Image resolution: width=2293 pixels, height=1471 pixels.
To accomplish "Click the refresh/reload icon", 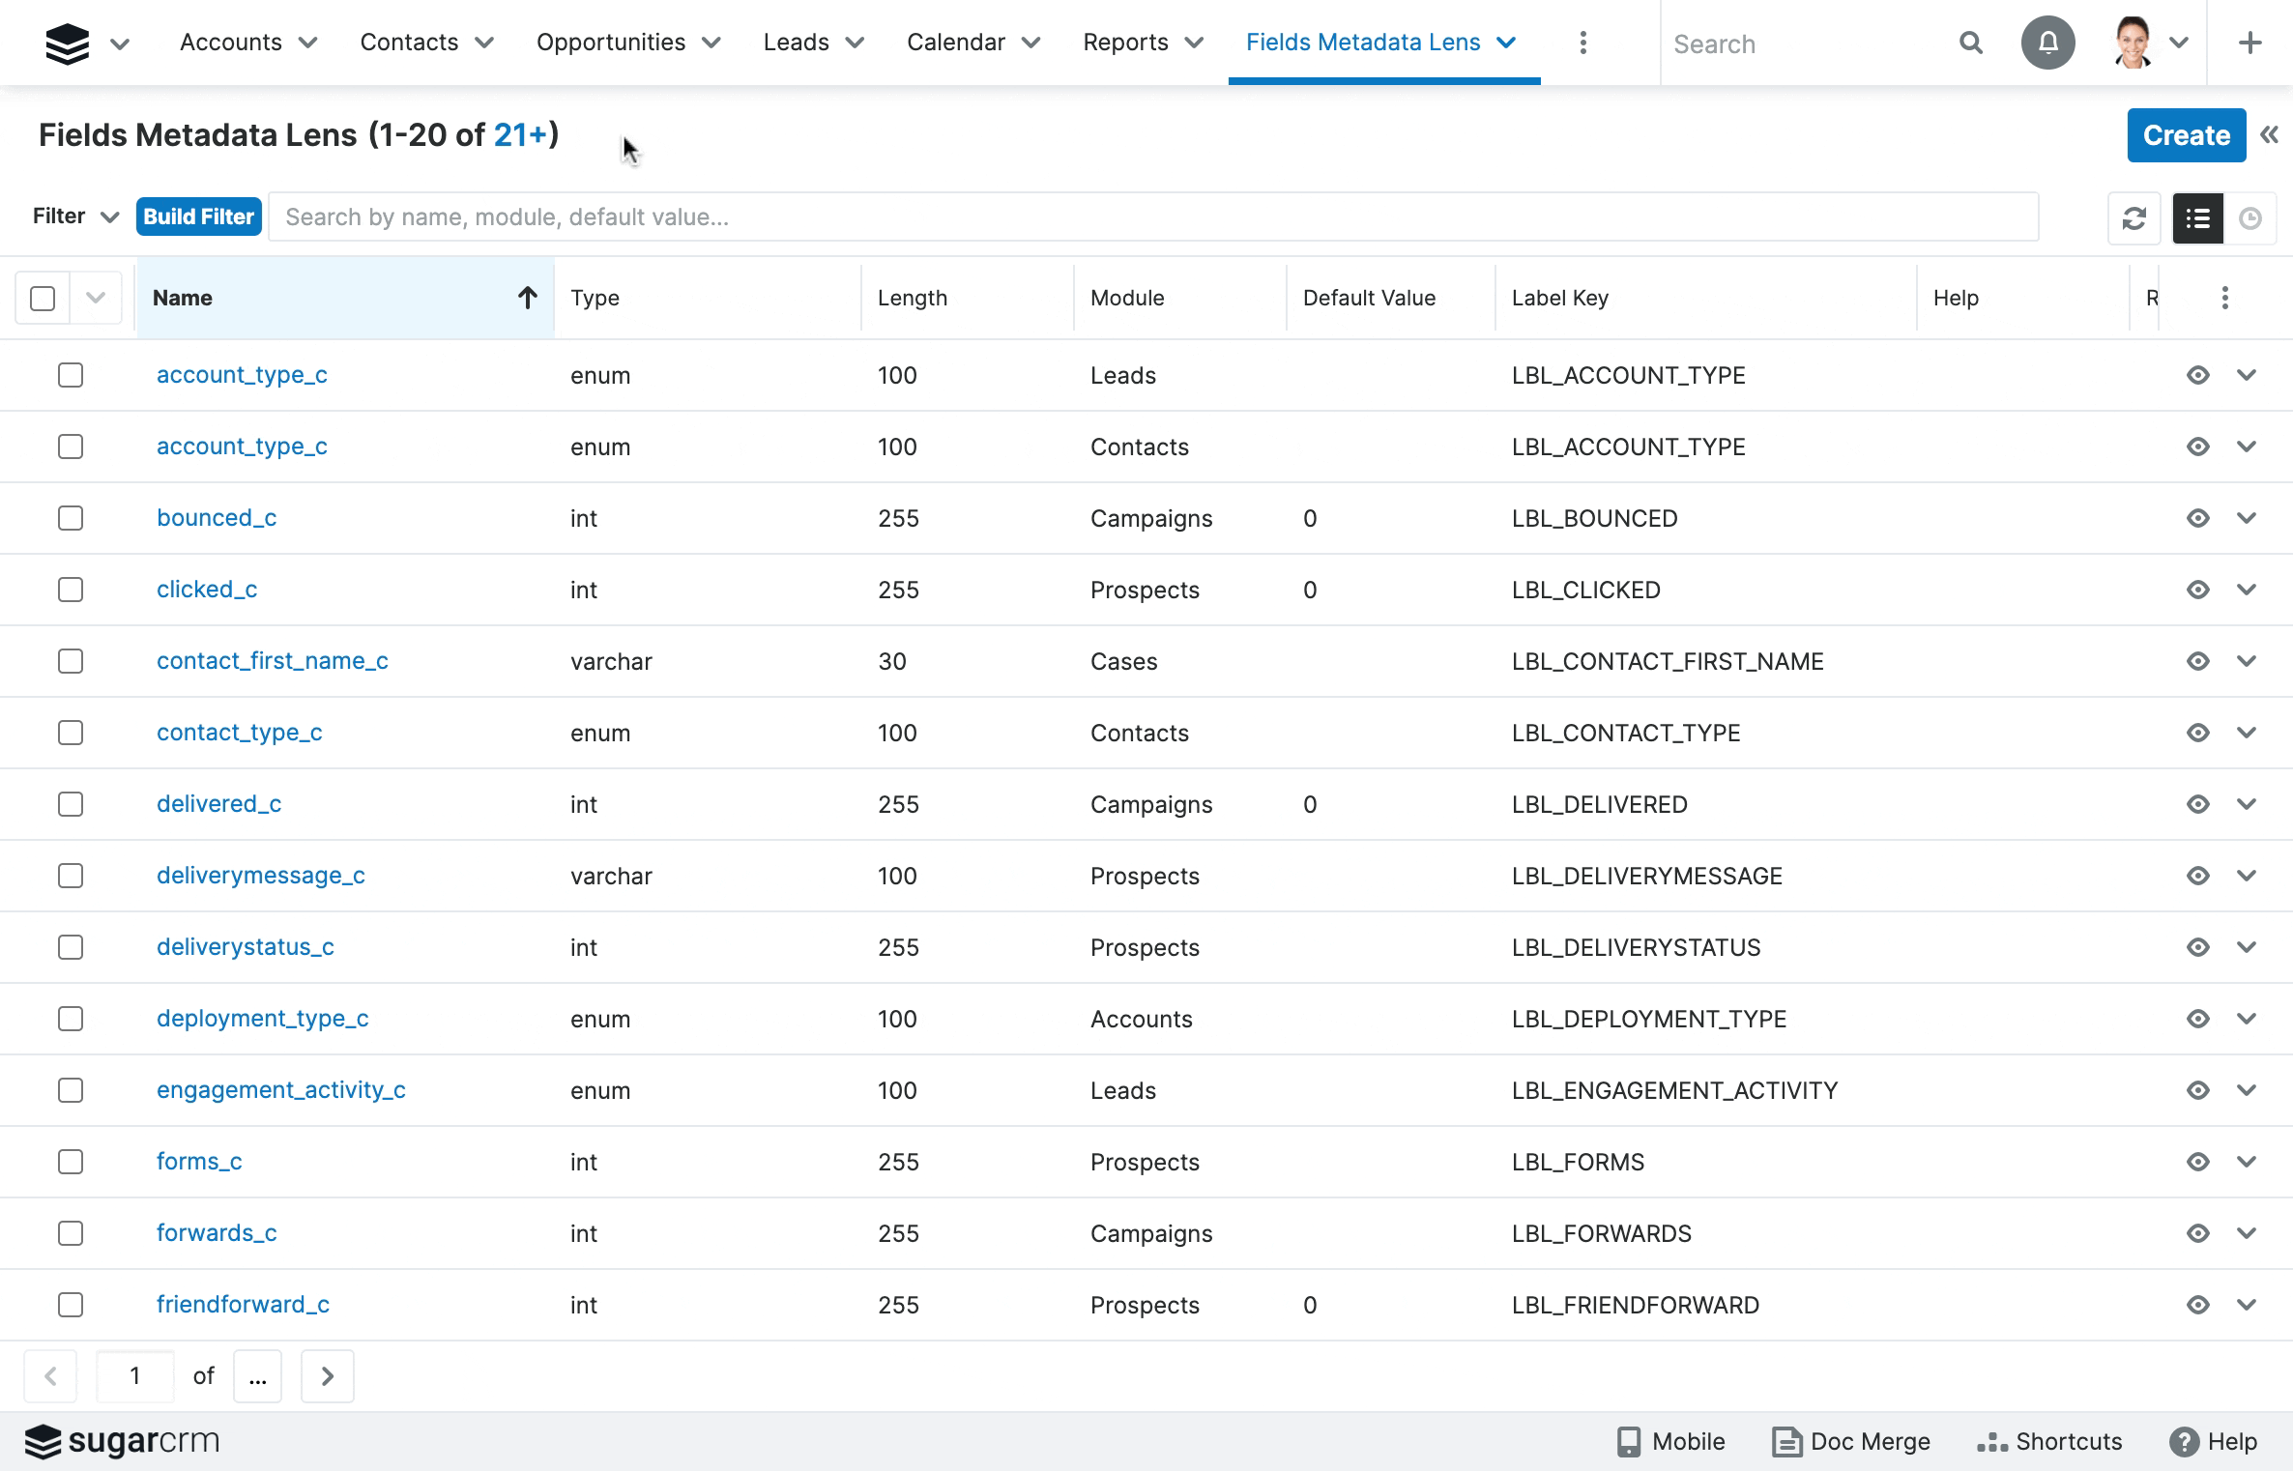I will (x=2135, y=217).
